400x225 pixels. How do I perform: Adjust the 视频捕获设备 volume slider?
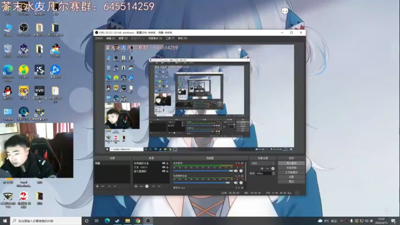203,182
